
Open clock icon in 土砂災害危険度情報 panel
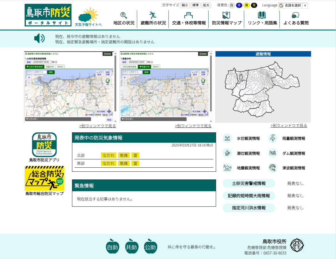(56, 62)
